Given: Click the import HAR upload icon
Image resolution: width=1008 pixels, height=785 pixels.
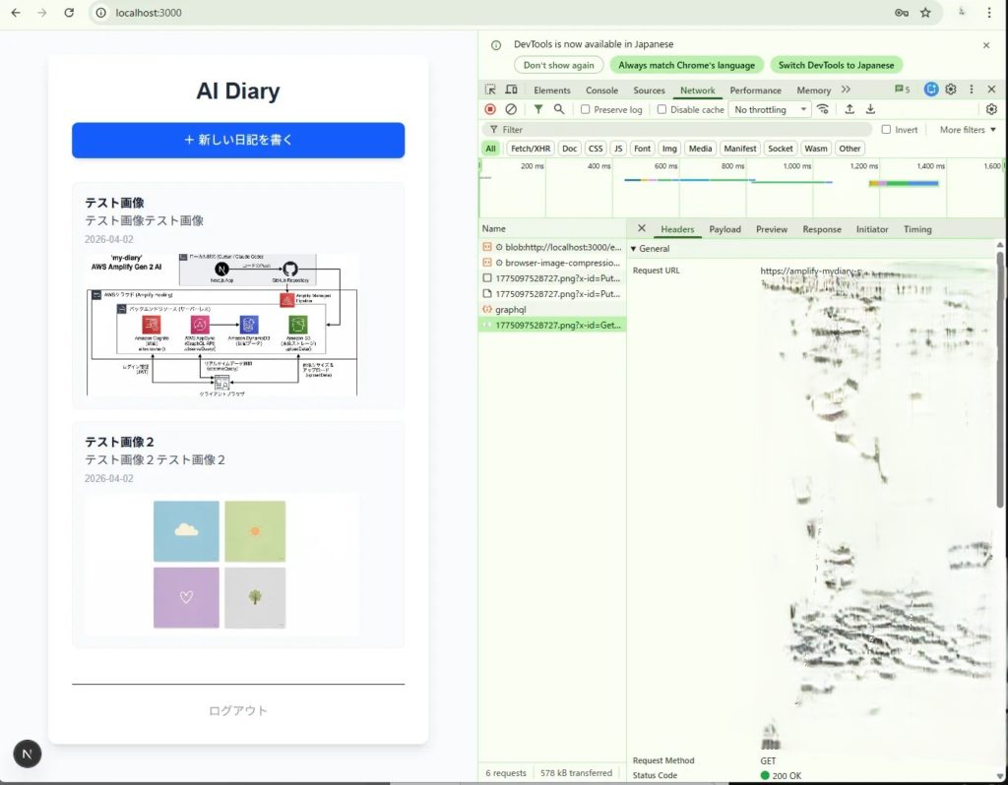Looking at the screenshot, I should coord(850,109).
